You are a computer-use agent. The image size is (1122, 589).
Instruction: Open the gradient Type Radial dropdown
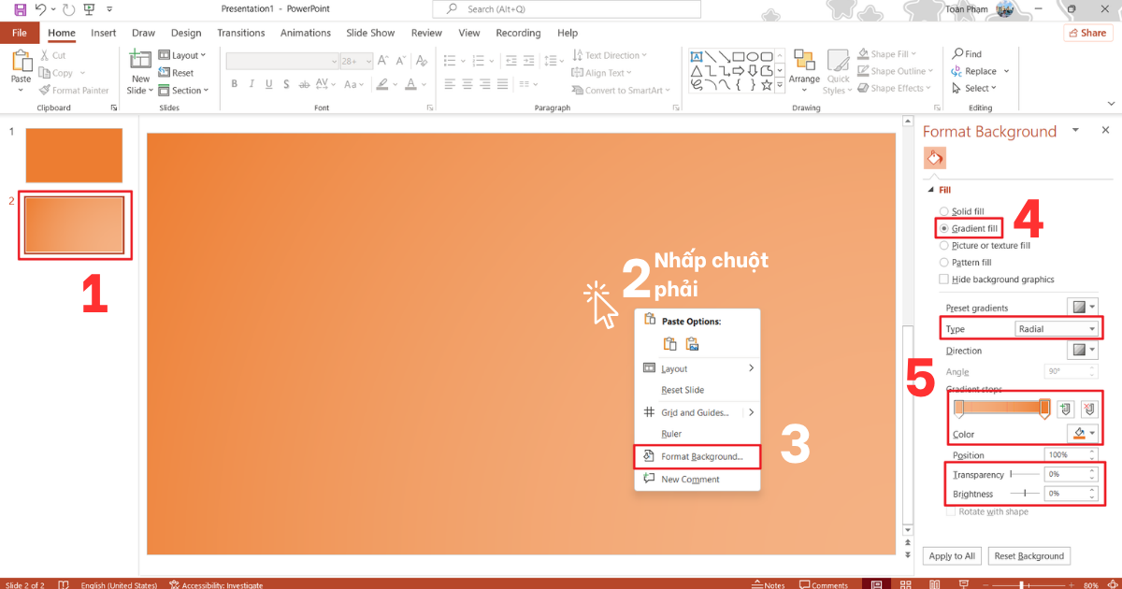[1057, 329]
